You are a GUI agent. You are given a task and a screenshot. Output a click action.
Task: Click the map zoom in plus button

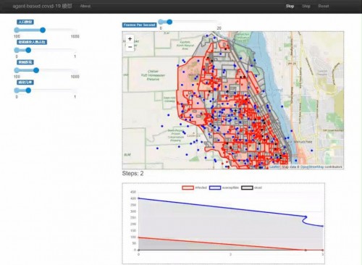130,39
